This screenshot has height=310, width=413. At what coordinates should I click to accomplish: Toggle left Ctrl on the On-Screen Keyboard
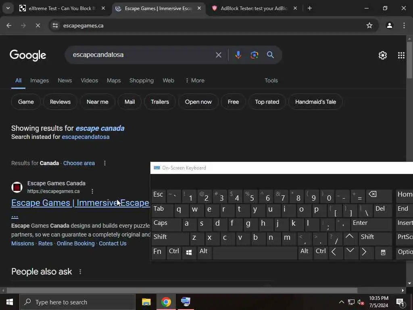click(174, 253)
